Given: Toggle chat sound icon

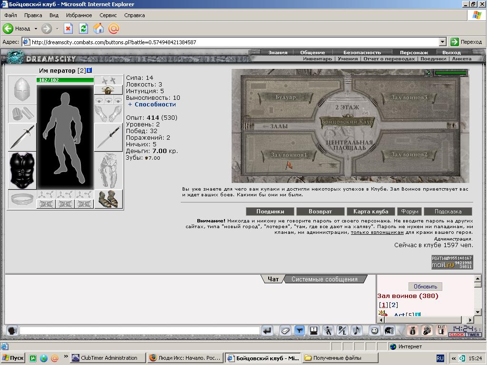Looking at the screenshot, I should tap(357, 331).
